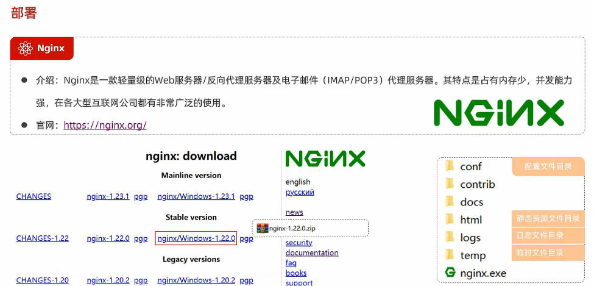Open the security link

(299, 243)
